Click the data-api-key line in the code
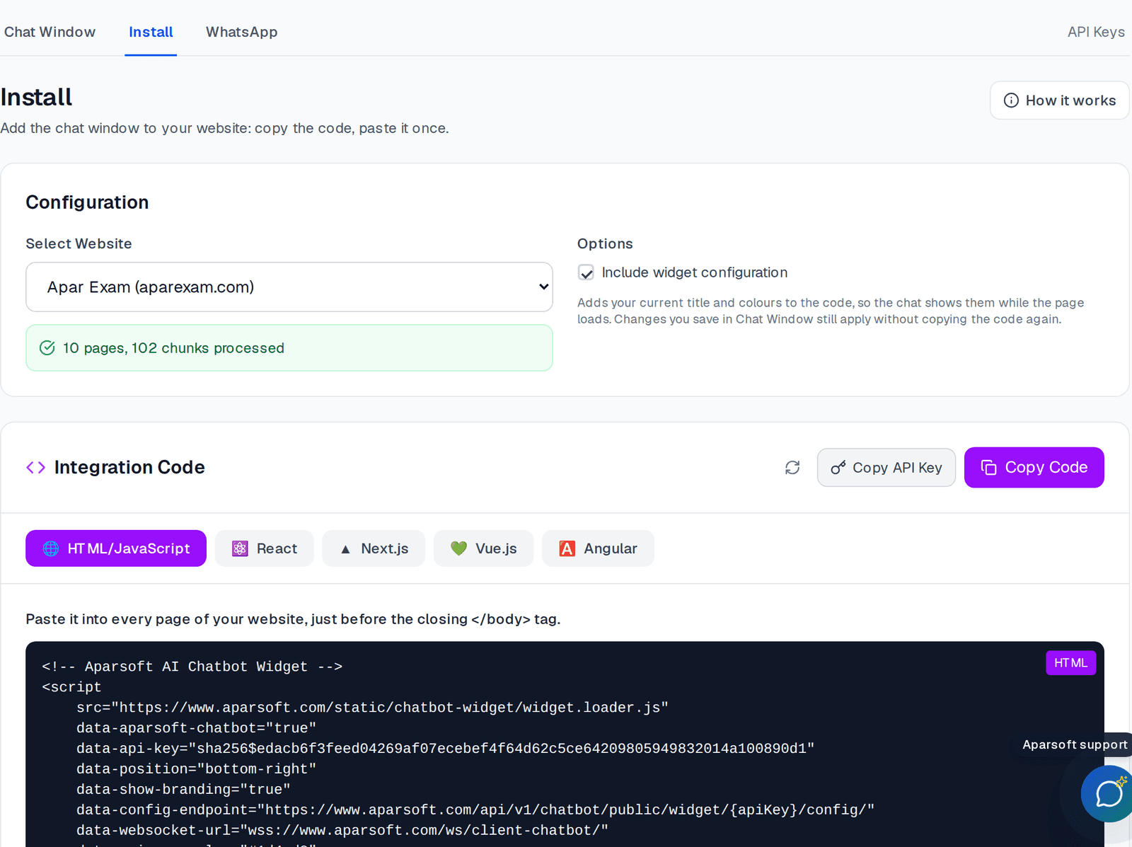This screenshot has height=847, width=1132. (x=446, y=748)
